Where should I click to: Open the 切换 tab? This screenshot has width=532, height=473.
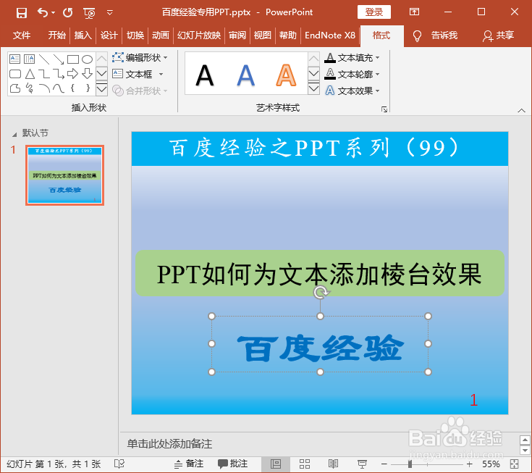[135, 35]
